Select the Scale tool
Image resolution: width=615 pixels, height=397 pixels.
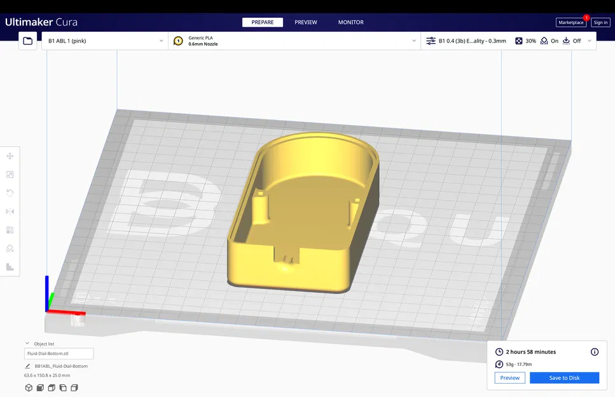10,175
